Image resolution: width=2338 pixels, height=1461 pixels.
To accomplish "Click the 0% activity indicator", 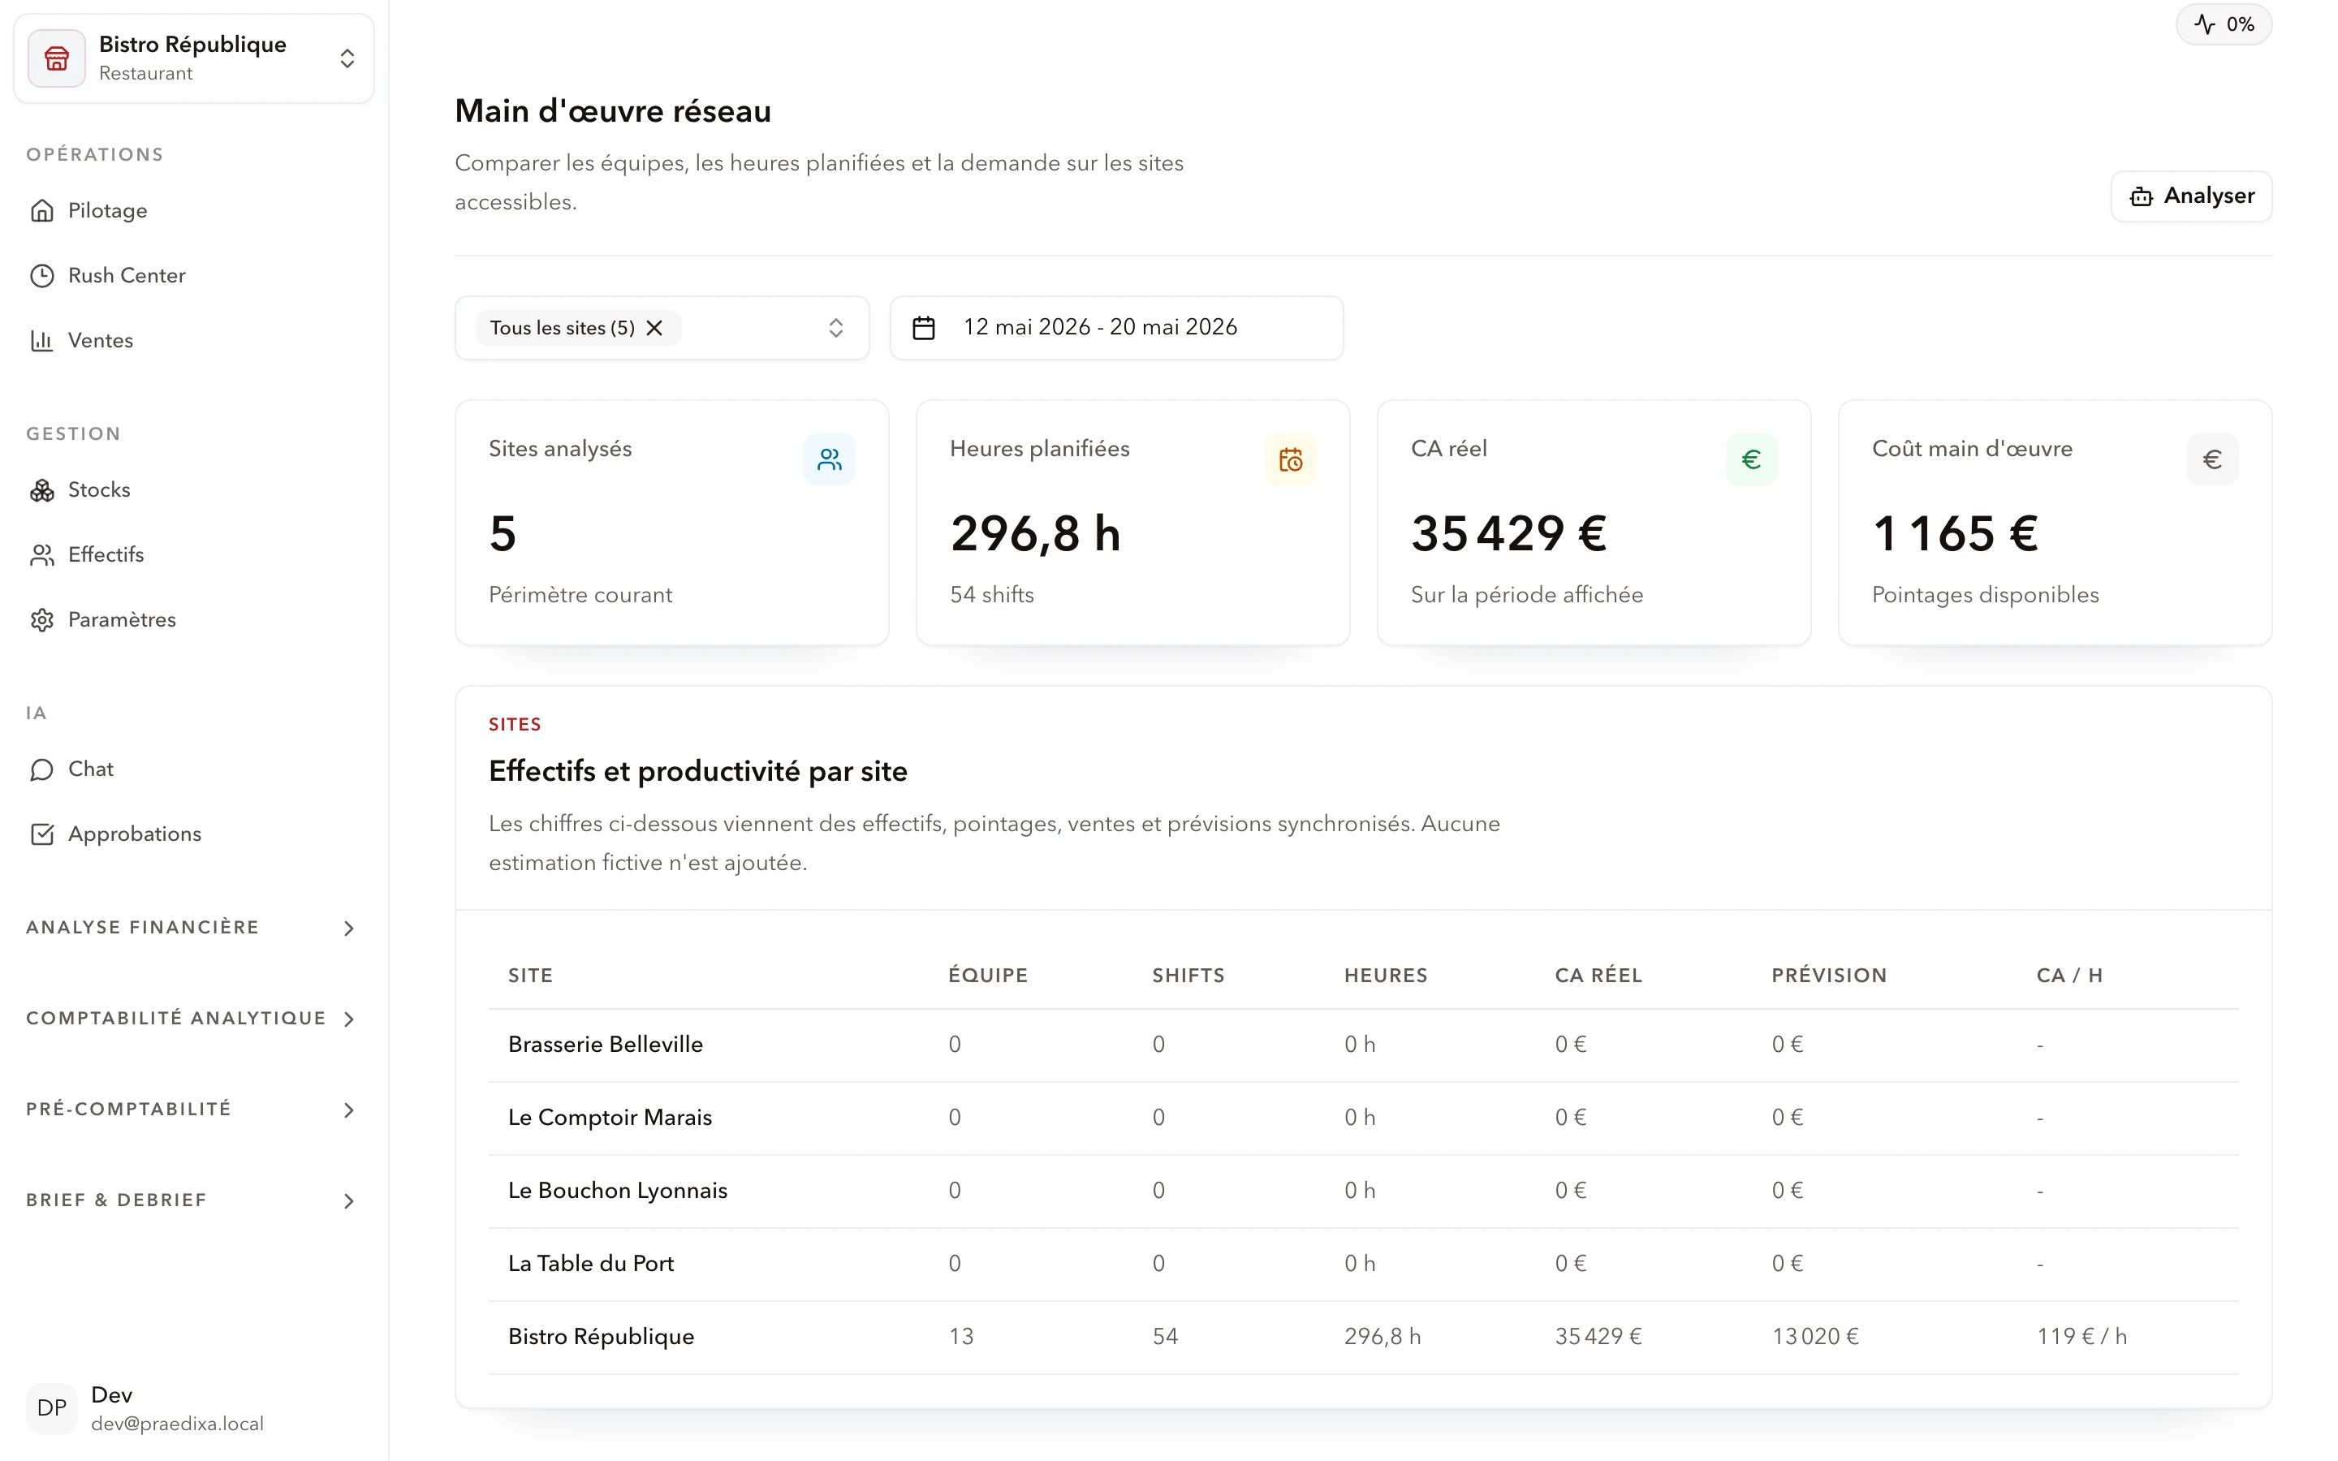I will coord(2223,24).
